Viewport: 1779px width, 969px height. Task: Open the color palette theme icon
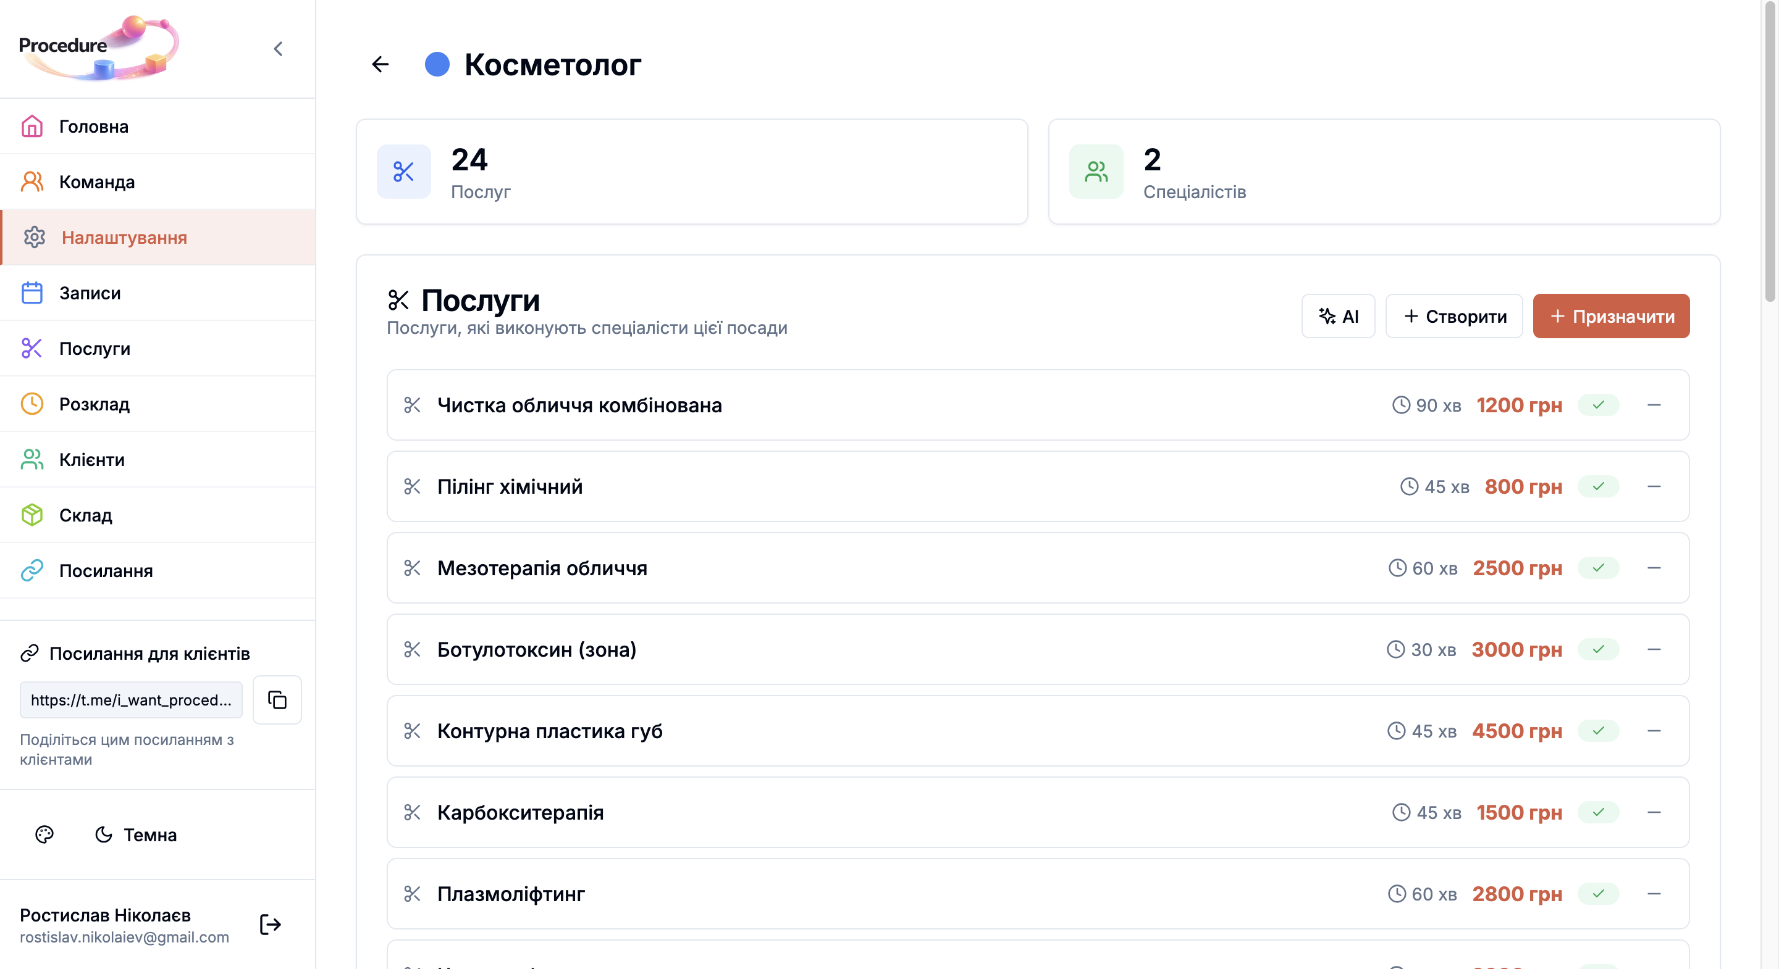44,834
